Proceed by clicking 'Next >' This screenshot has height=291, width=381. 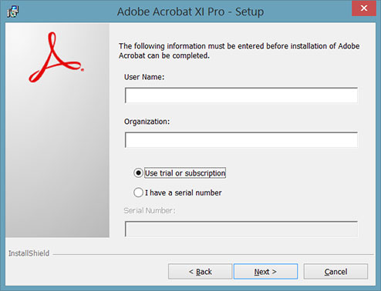pos(265,272)
